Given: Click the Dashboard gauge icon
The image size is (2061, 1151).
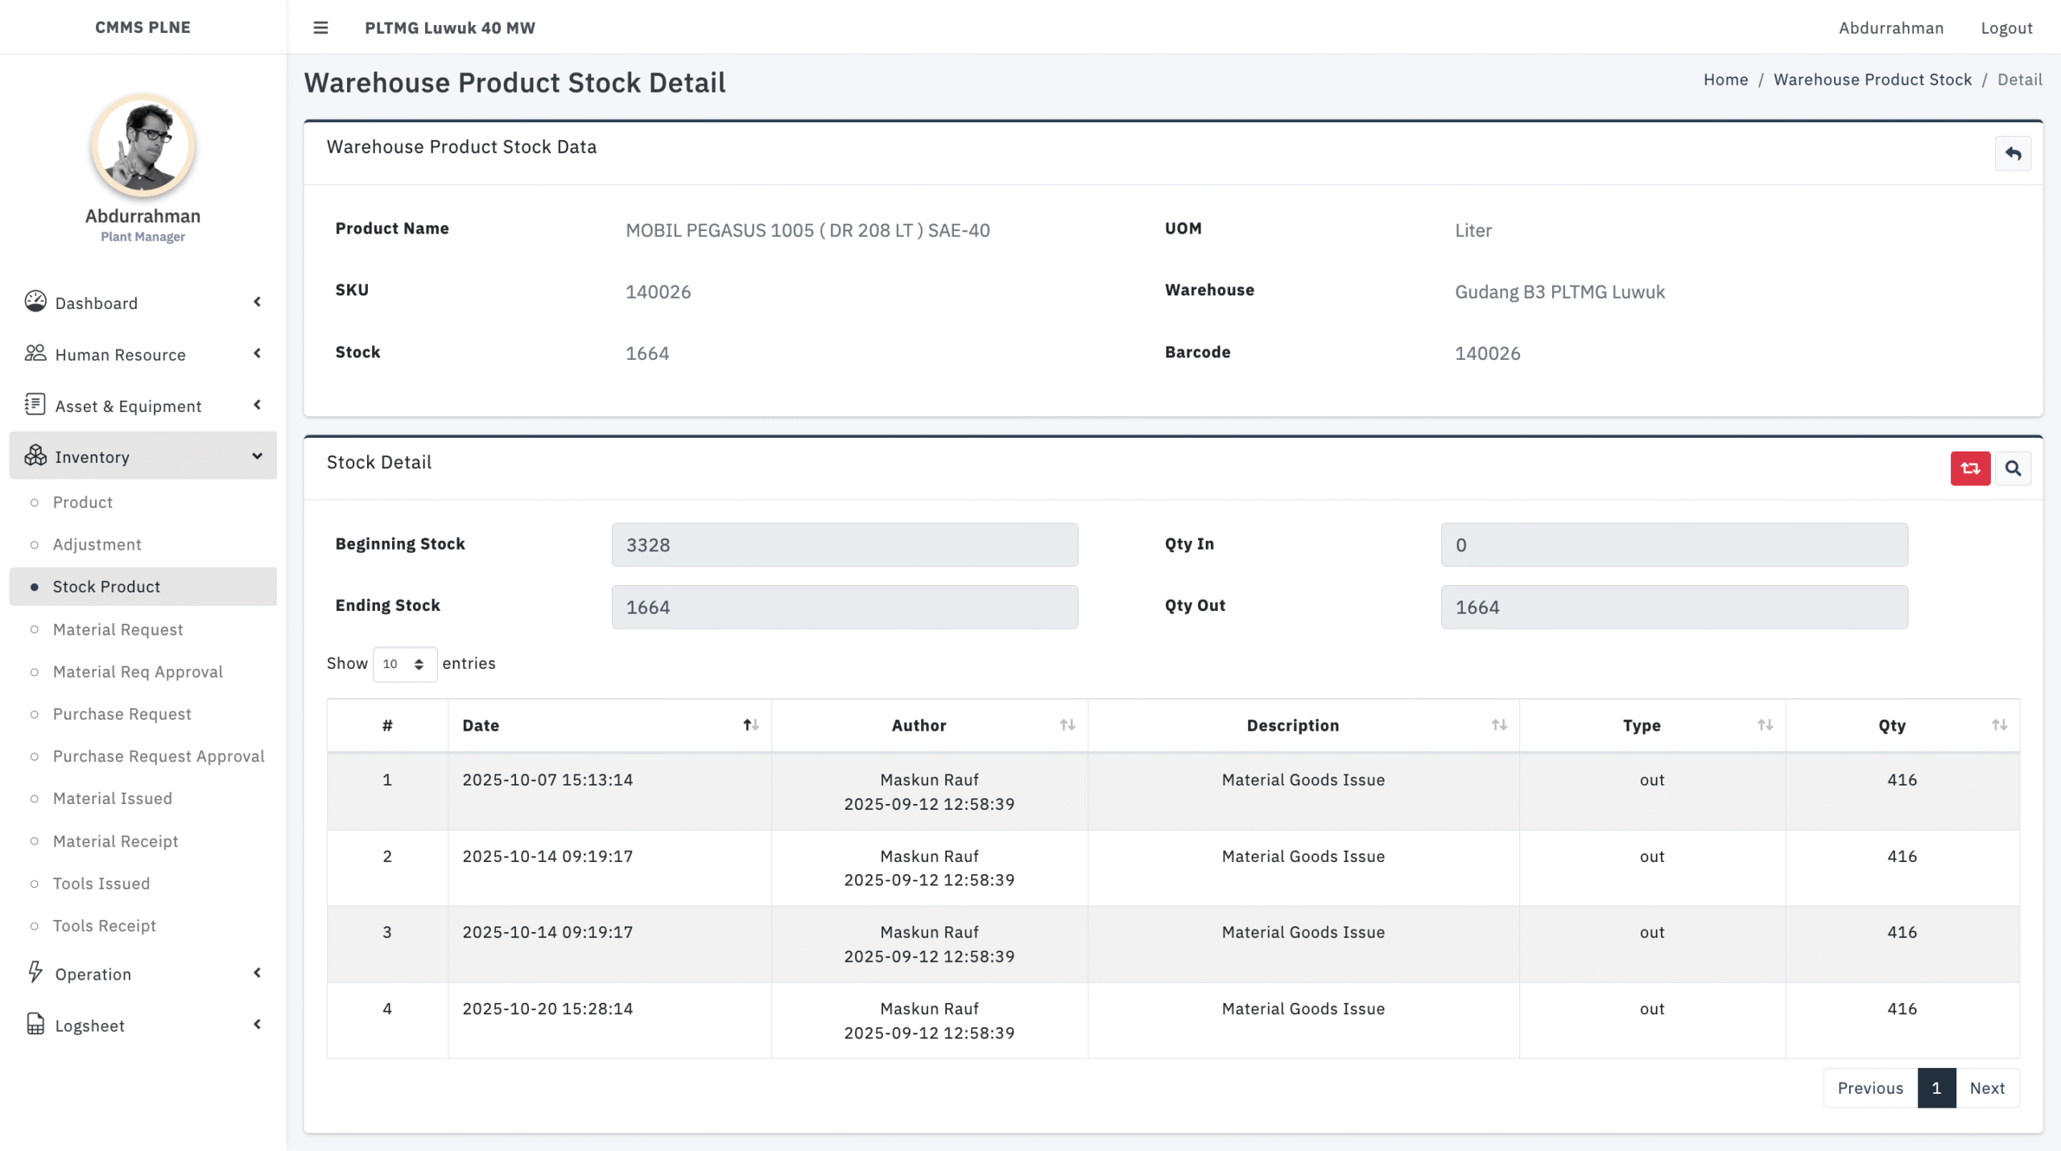Looking at the screenshot, I should [35, 302].
